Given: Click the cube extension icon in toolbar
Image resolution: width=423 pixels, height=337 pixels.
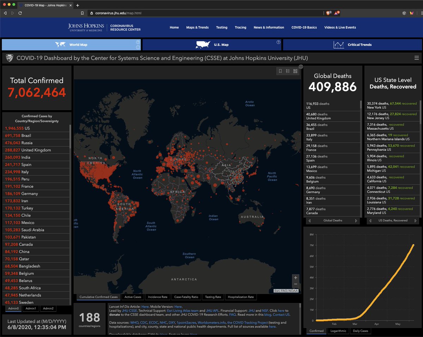Looking at the screenshot, I should (x=404, y=13).
